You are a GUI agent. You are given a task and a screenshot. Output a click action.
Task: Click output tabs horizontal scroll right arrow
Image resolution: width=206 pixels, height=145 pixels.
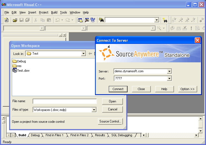(196, 135)
